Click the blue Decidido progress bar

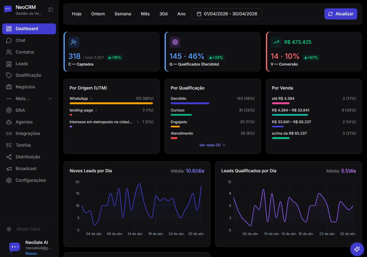pyautogui.click(x=190, y=103)
